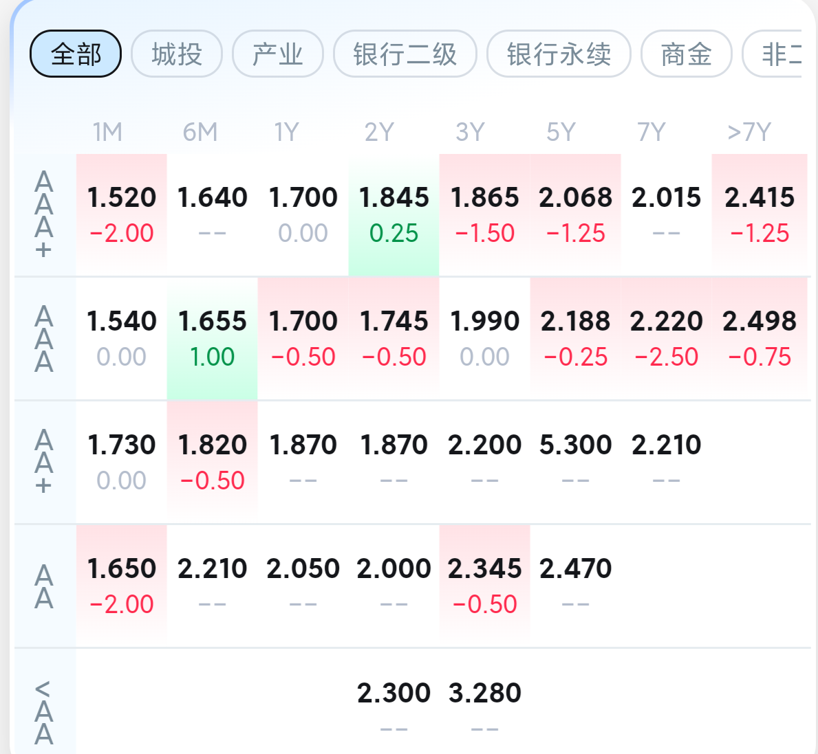Click the <AA rating row label

(44, 712)
